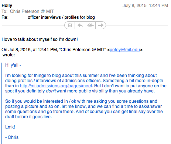Click the blue quoted-text bar

click(2, 103)
